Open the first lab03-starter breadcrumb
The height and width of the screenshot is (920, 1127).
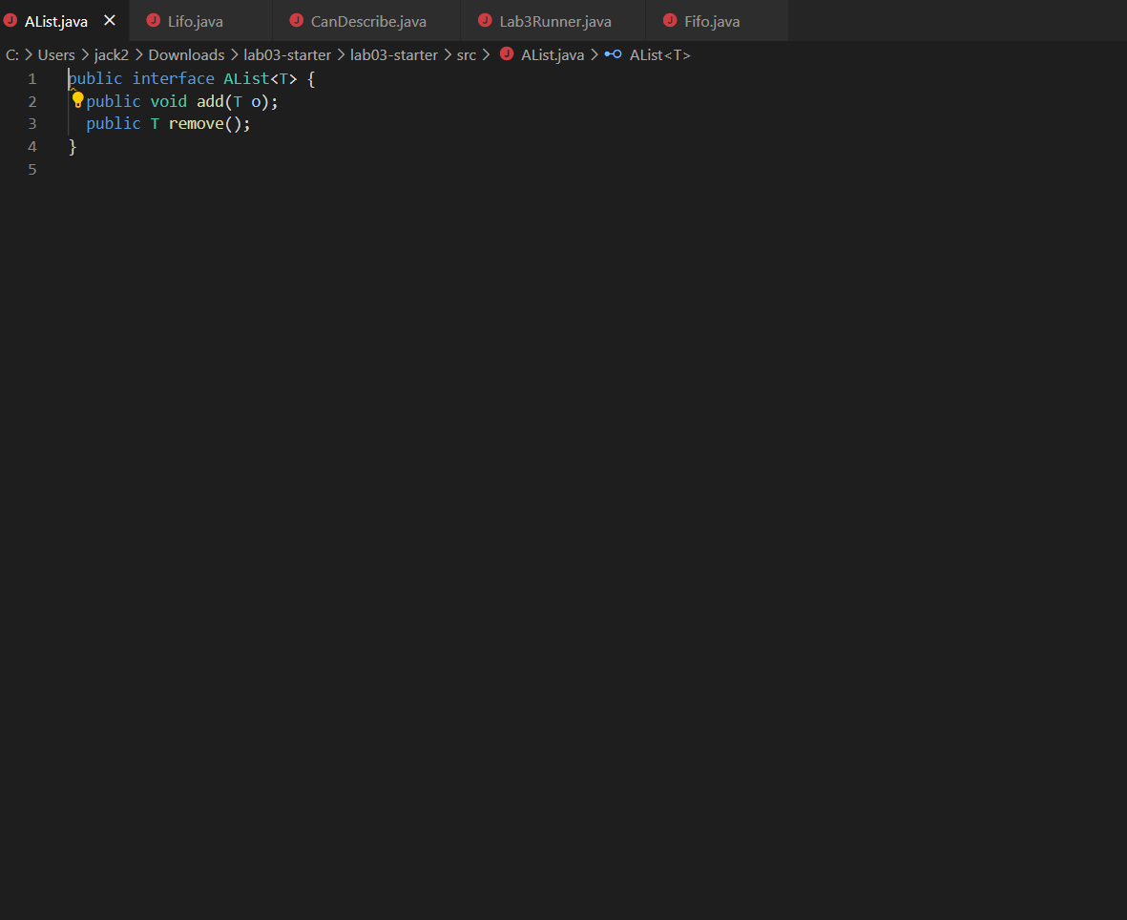pos(287,54)
